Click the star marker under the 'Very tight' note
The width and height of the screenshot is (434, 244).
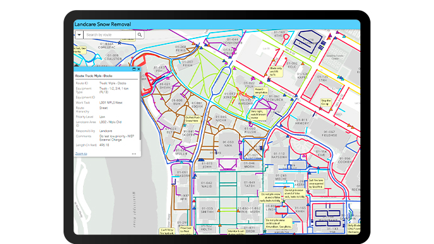(250, 122)
